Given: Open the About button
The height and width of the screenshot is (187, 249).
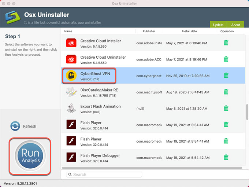Looking at the screenshot, I should coord(235,25).
